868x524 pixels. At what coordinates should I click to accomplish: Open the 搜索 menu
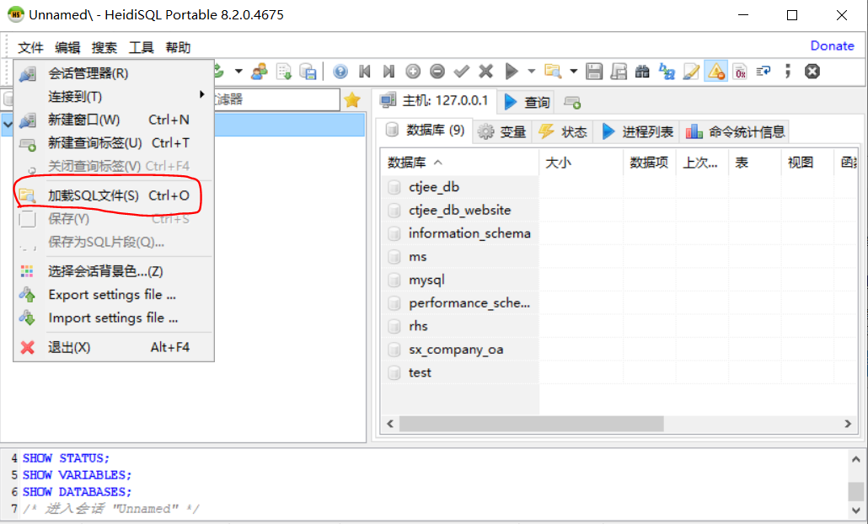(x=104, y=47)
